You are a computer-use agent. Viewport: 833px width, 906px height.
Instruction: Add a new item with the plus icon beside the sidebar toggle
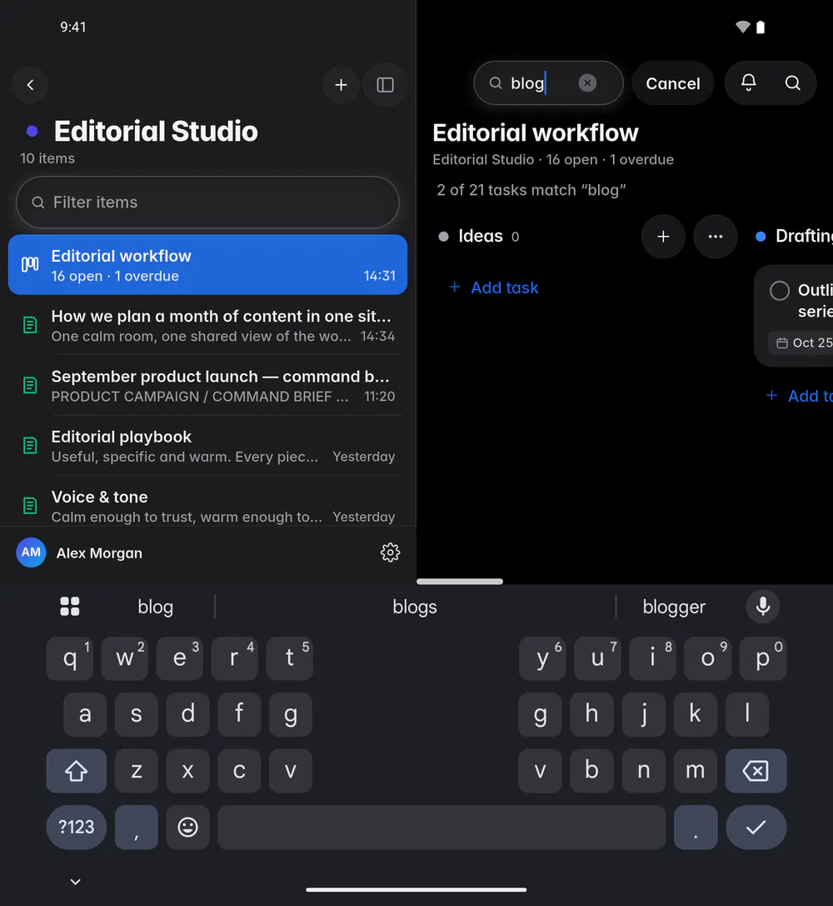342,85
